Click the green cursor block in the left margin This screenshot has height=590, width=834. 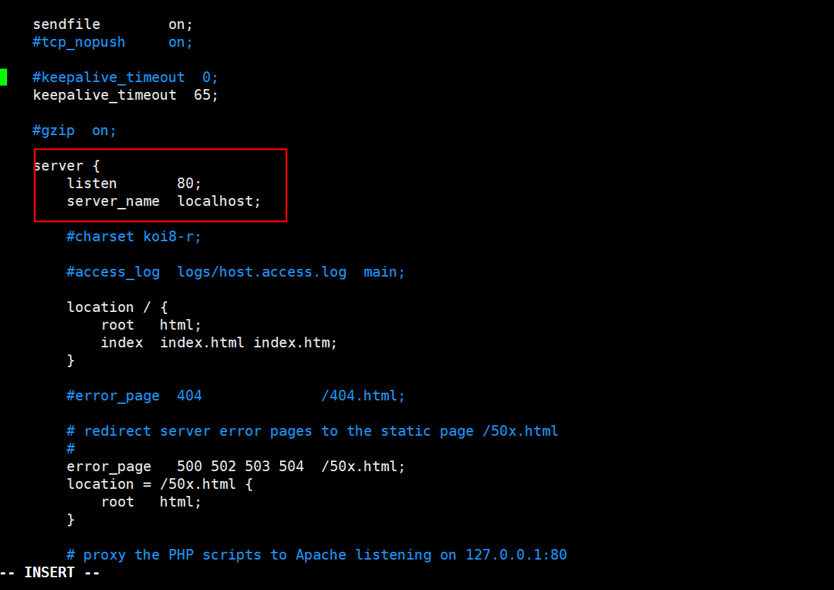pos(4,77)
